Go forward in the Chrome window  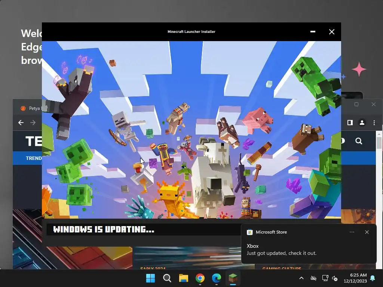33,123
